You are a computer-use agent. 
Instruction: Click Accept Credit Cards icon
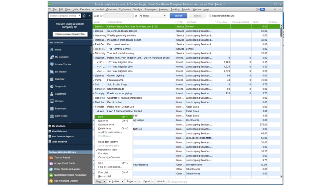click(x=51, y=163)
